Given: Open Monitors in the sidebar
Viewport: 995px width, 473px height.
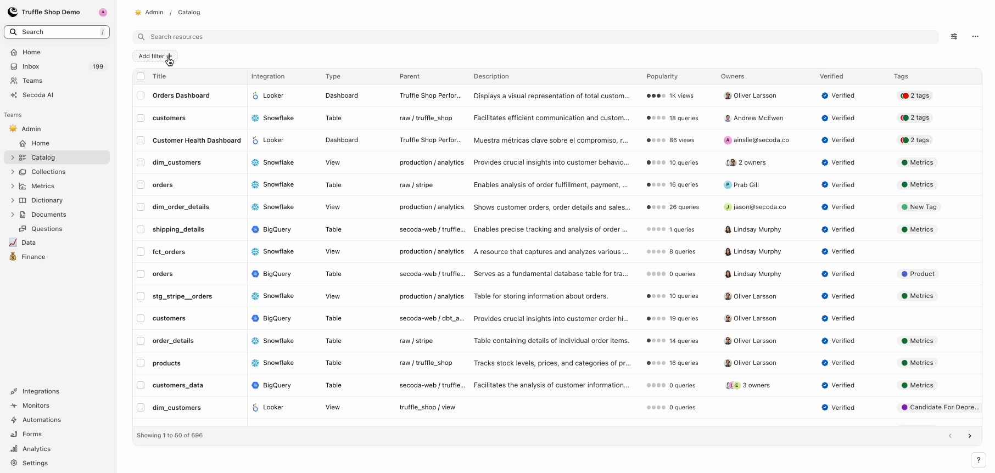Looking at the screenshot, I should [x=36, y=406].
